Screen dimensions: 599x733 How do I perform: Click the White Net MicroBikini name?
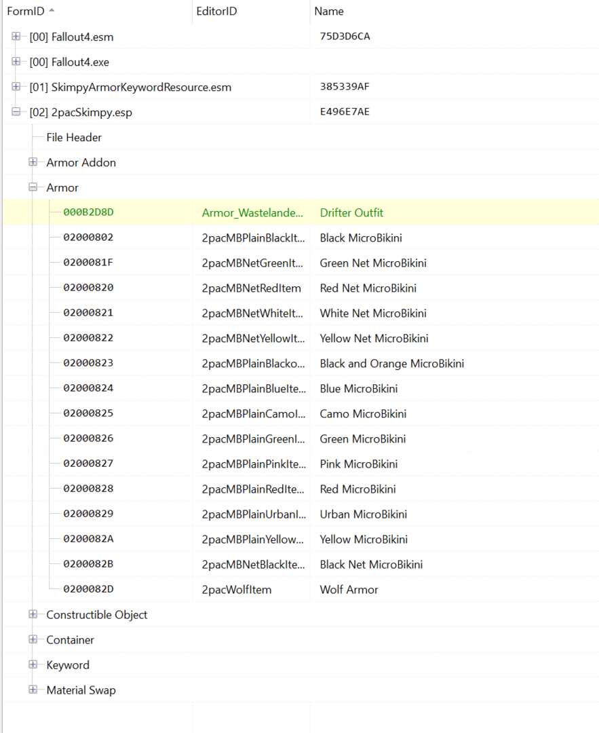point(373,313)
